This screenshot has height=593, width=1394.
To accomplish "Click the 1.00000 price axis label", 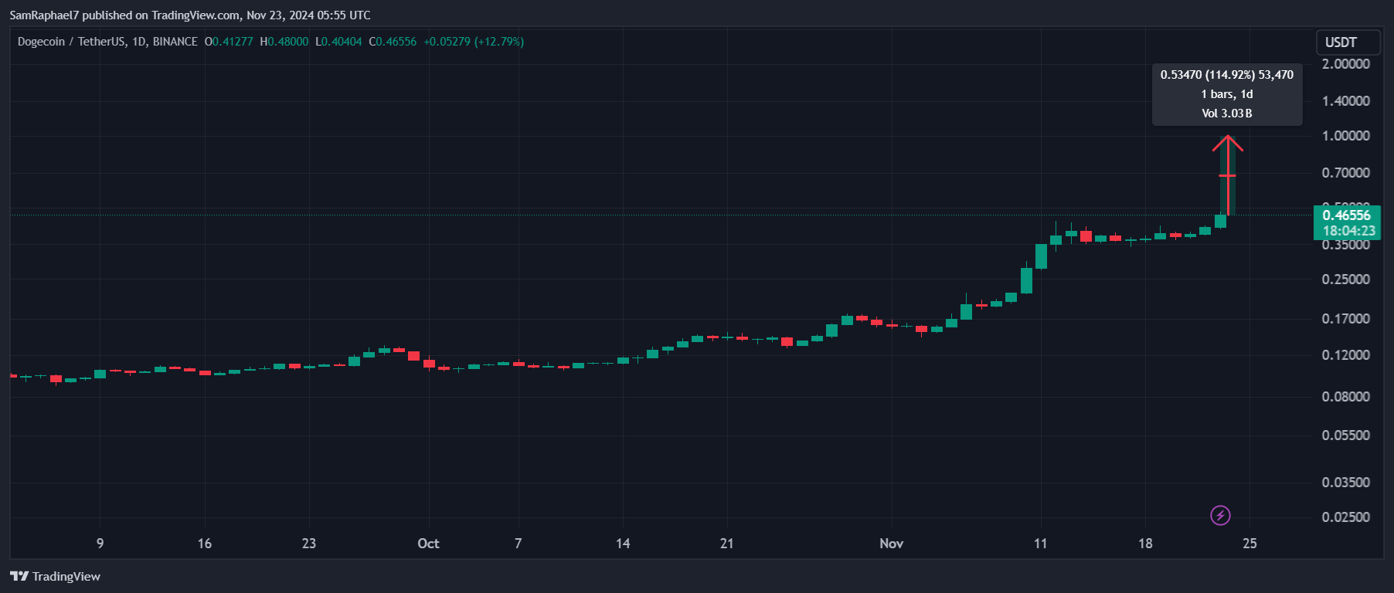I will [1346, 136].
